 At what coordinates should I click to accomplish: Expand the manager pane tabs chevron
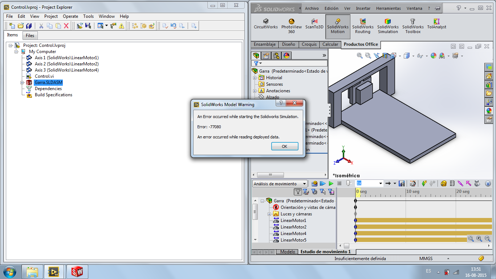324,56
